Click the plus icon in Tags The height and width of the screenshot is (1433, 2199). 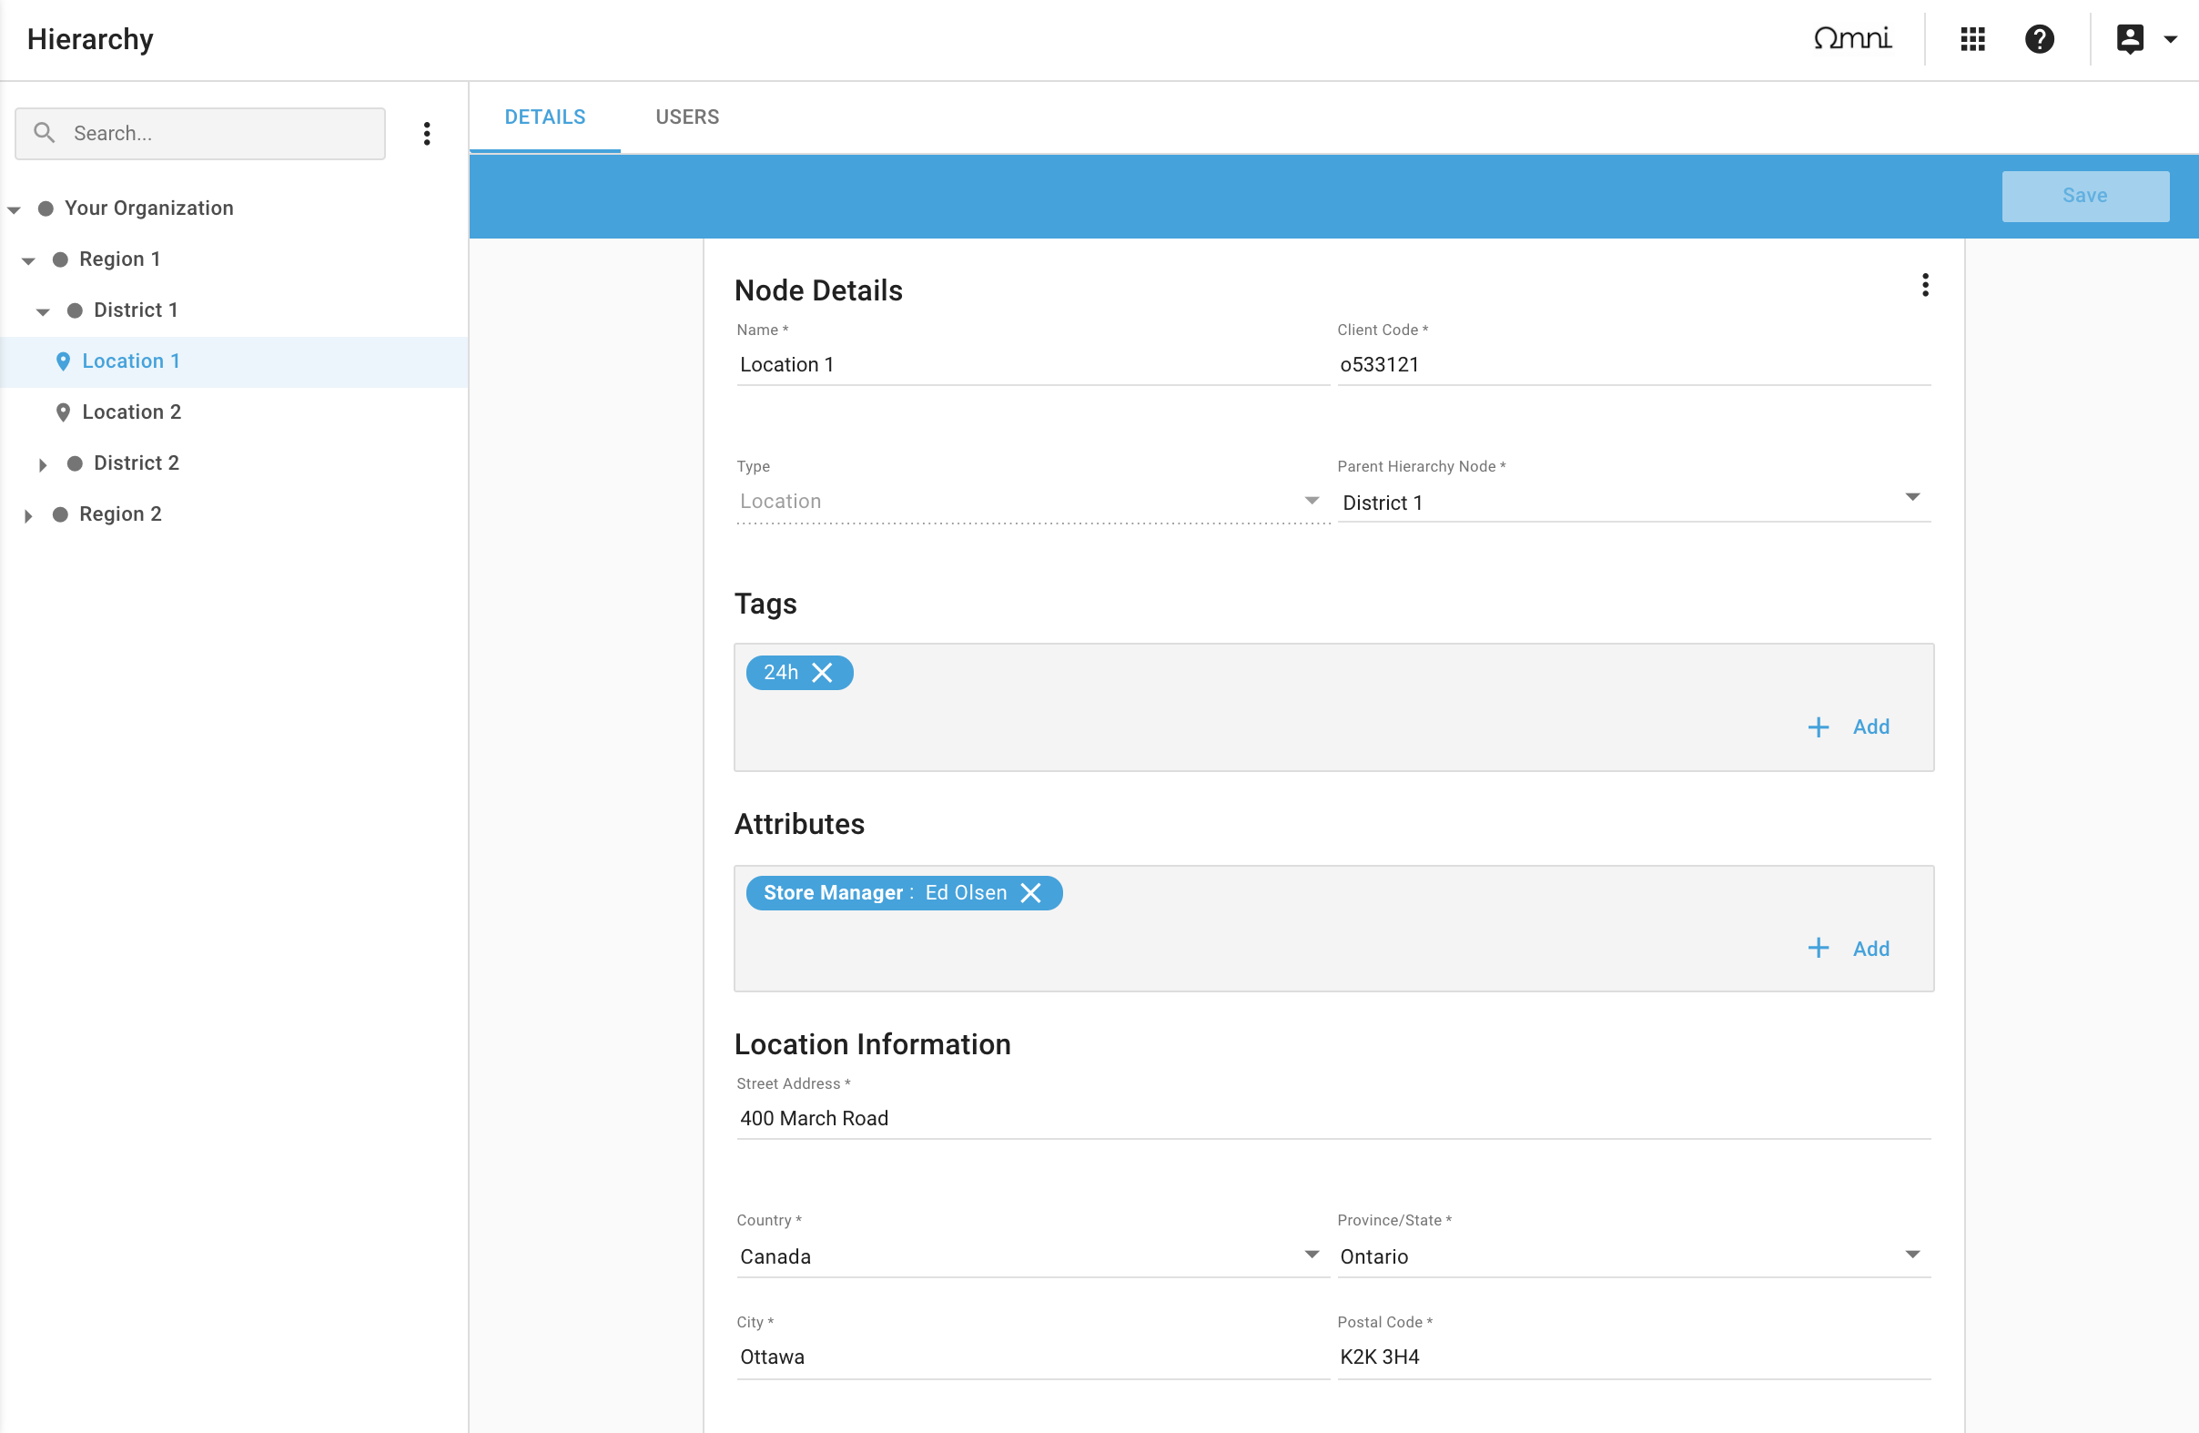pos(1819,727)
